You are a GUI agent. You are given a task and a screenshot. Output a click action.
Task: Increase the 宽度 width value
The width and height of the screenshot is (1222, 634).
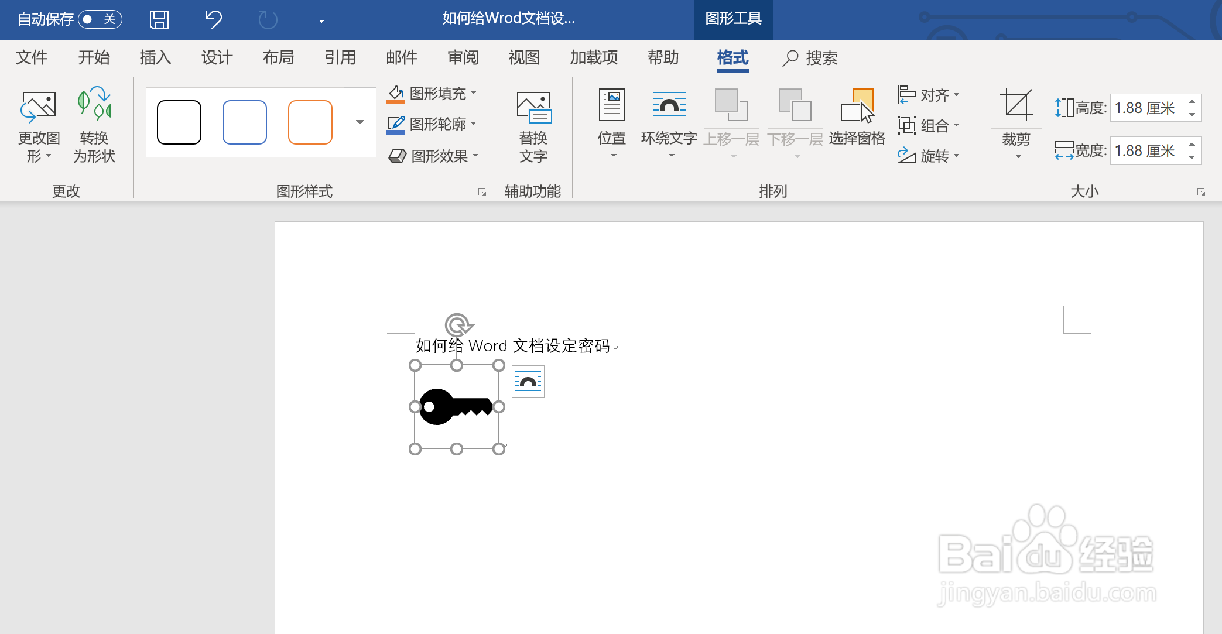(x=1192, y=144)
